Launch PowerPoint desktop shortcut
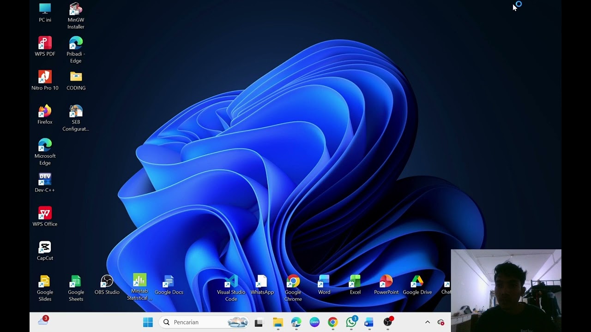 click(x=386, y=285)
